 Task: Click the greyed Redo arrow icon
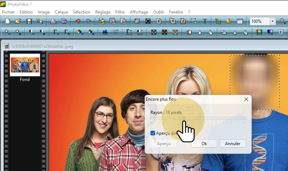point(89,21)
